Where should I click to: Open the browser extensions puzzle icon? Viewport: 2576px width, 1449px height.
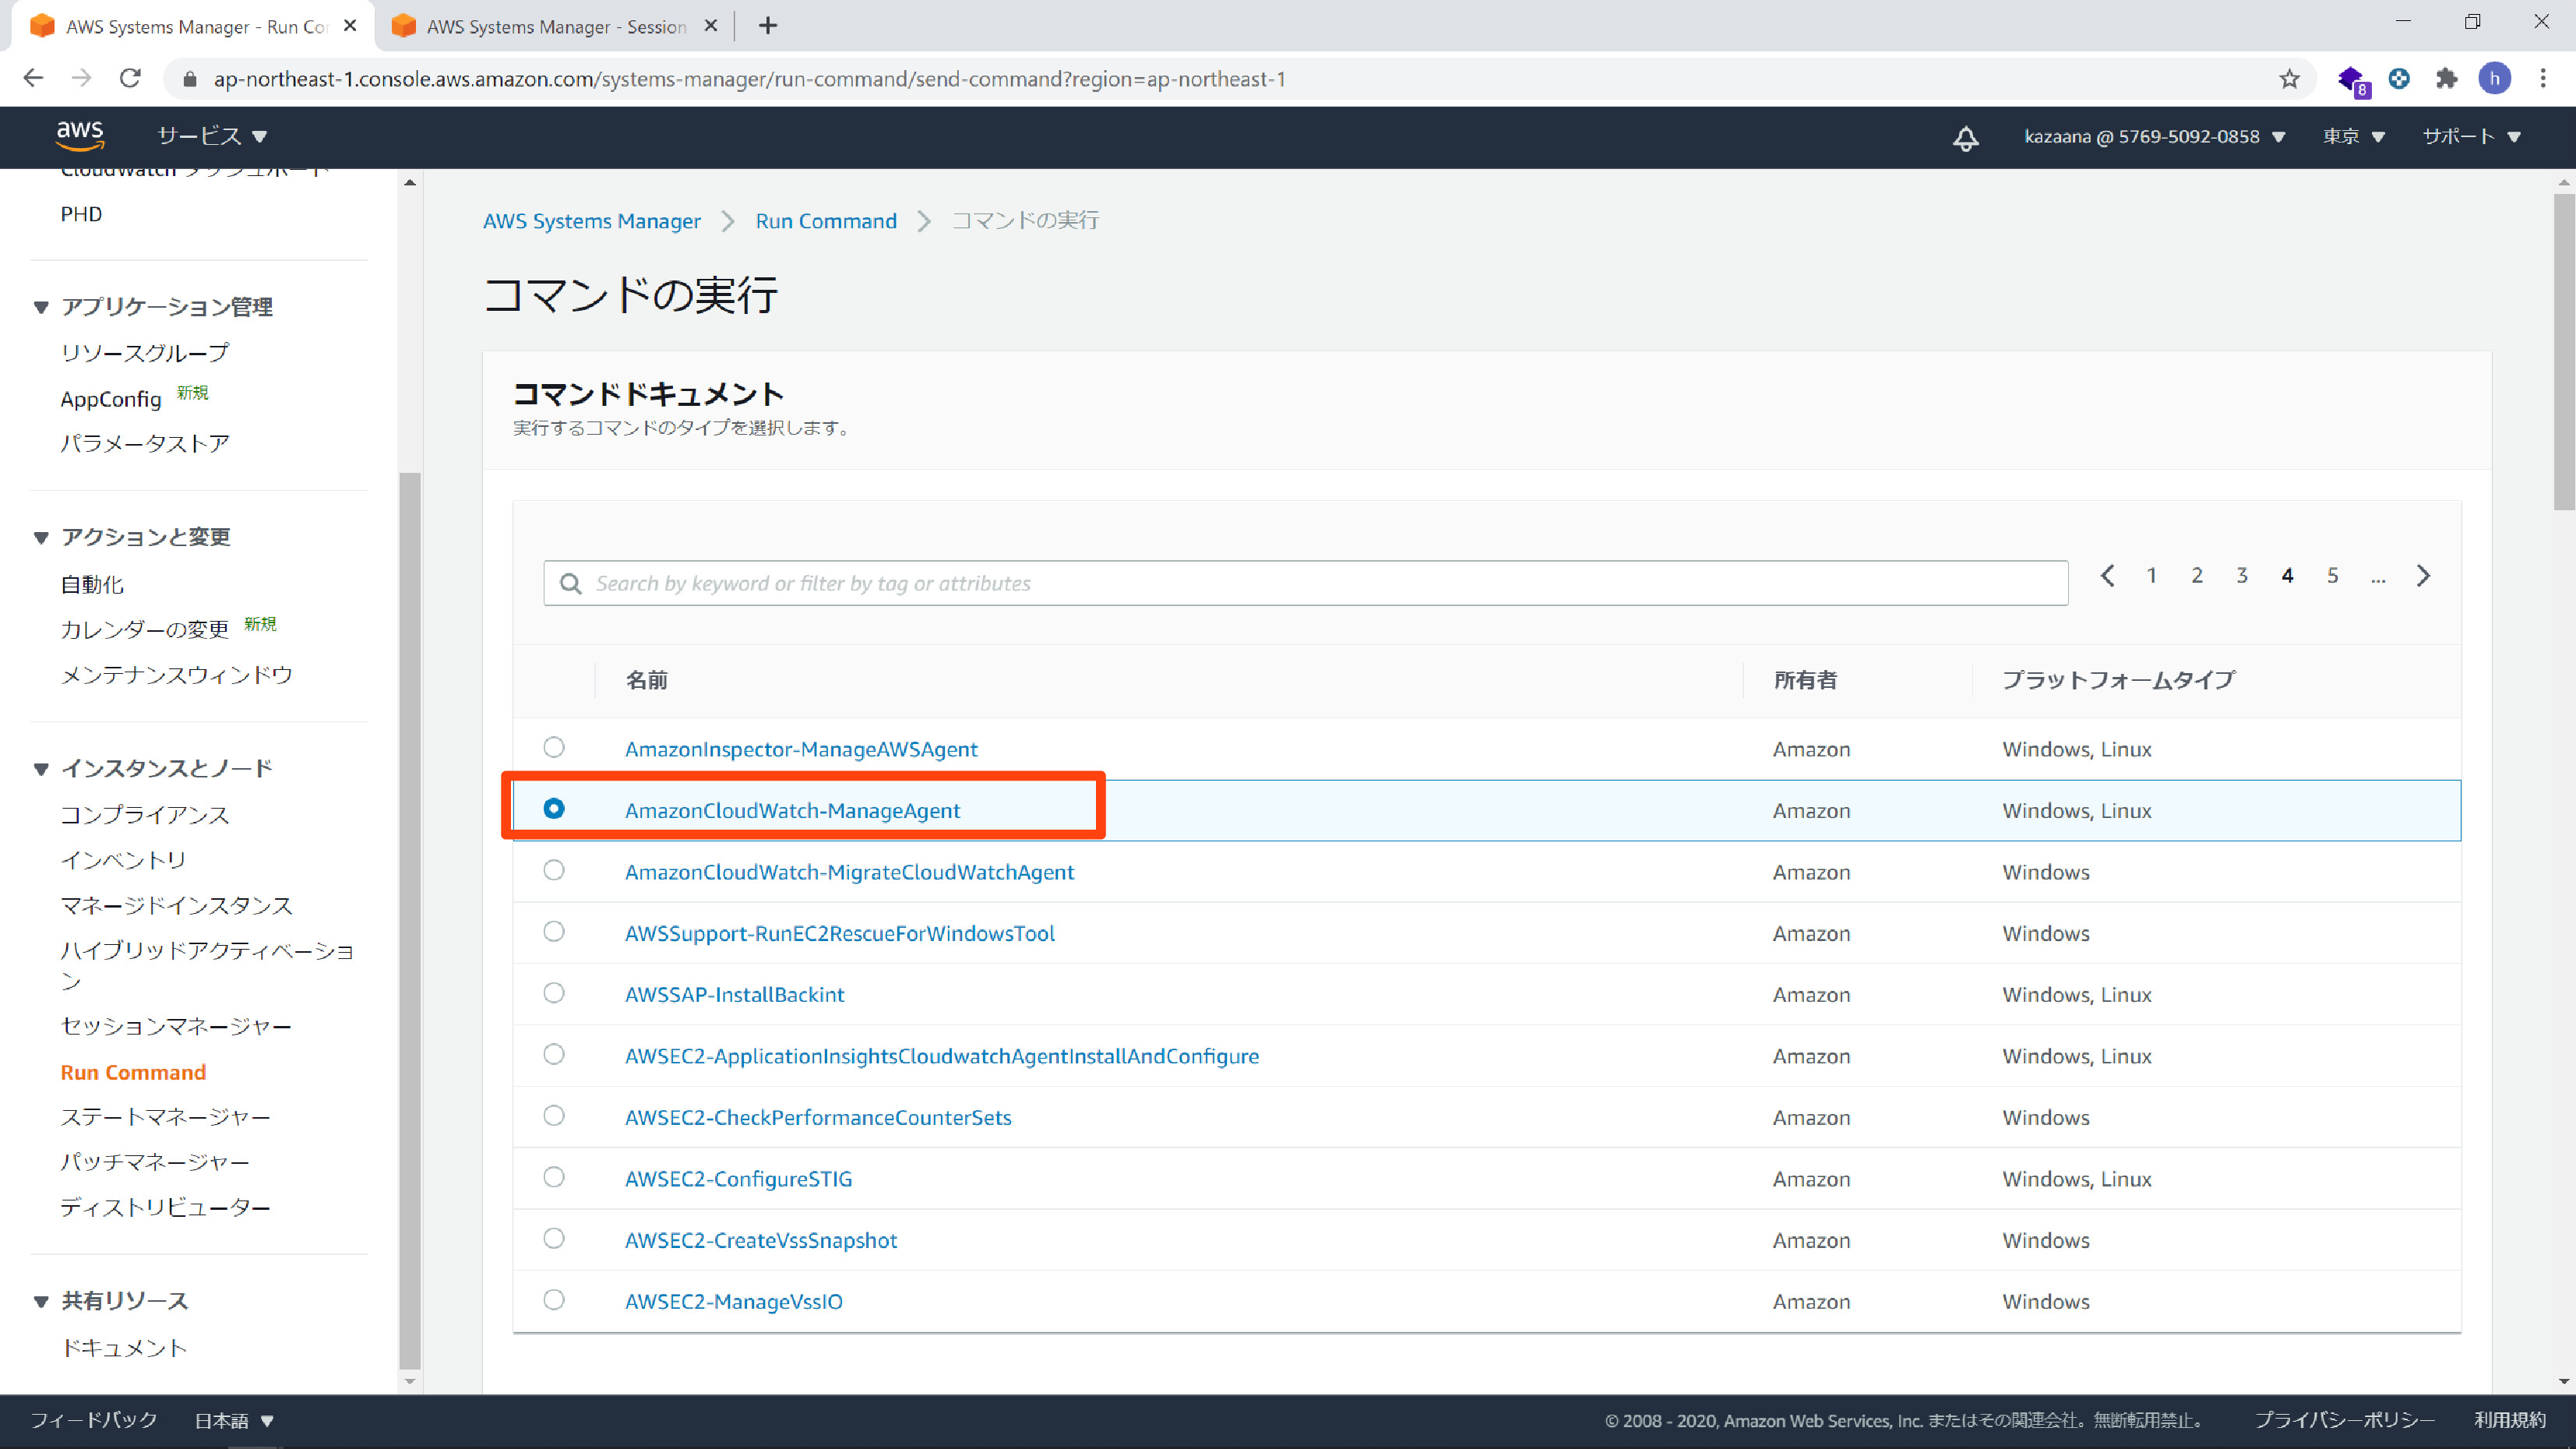tap(2446, 78)
